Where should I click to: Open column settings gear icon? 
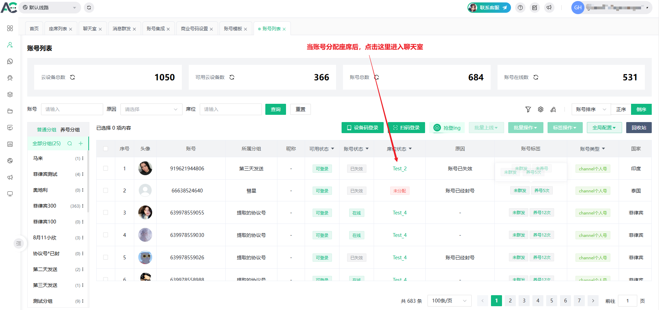pyautogui.click(x=541, y=109)
